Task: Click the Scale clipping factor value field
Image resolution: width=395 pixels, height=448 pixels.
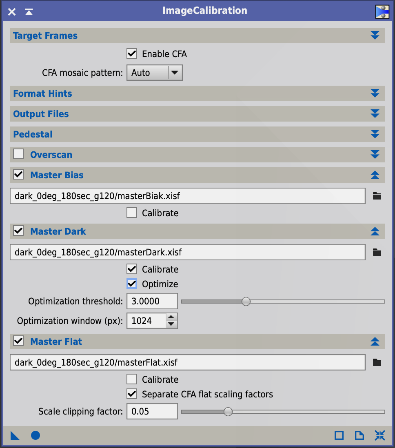Action: coord(152,411)
